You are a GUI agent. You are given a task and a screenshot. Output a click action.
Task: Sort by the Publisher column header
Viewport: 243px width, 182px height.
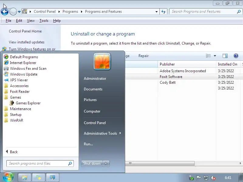(187, 64)
